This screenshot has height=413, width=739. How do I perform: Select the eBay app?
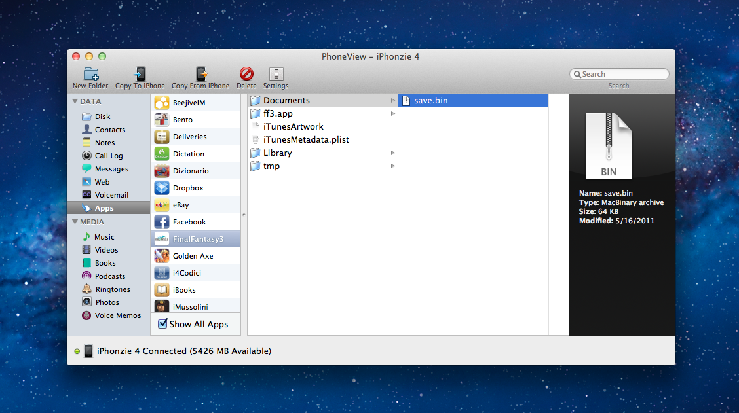click(x=196, y=205)
